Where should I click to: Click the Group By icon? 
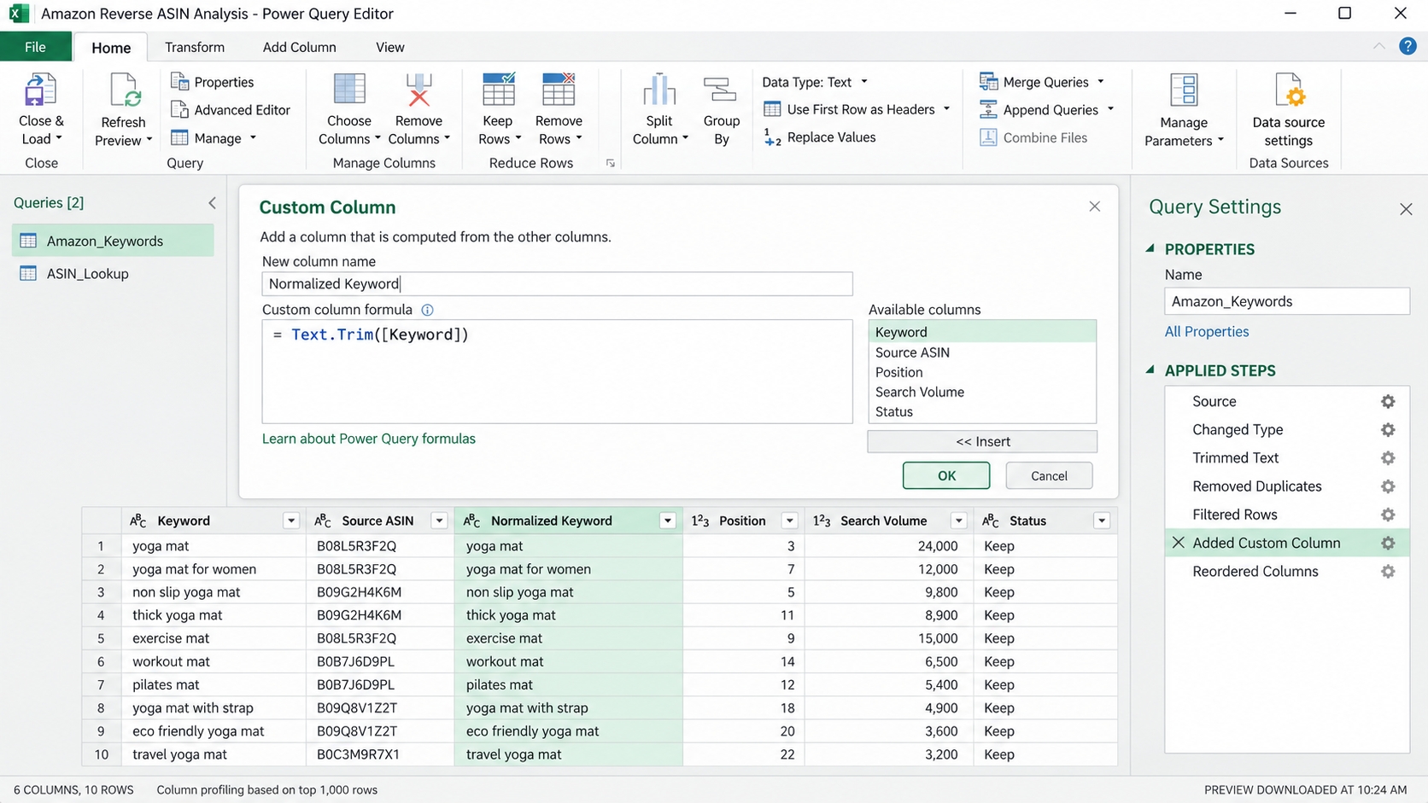click(x=720, y=90)
